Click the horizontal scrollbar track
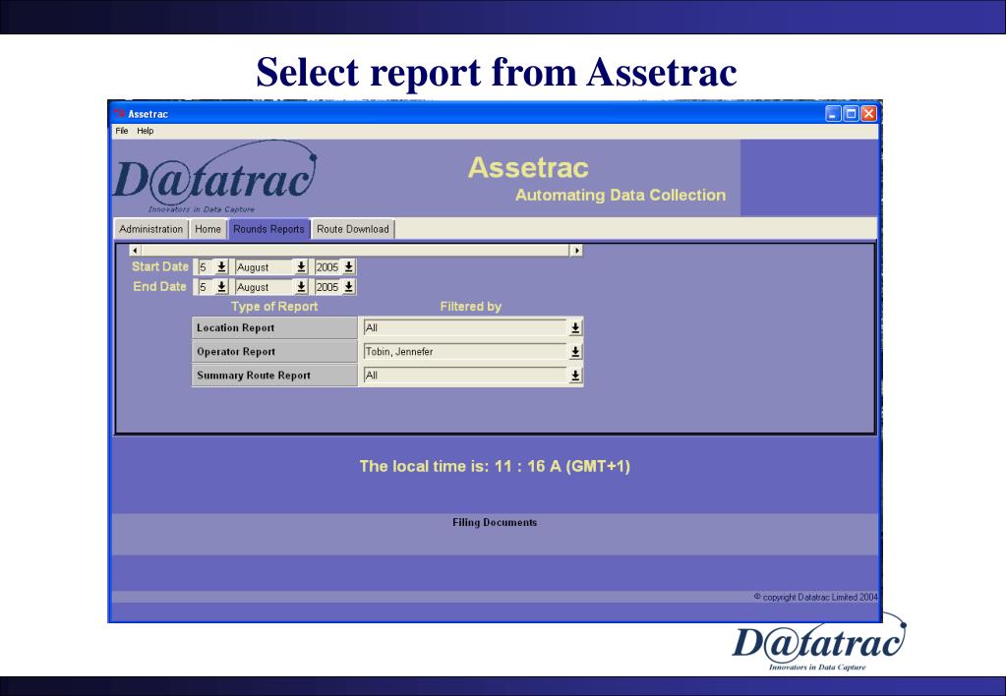Image resolution: width=1006 pixels, height=696 pixels. click(x=355, y=250)
